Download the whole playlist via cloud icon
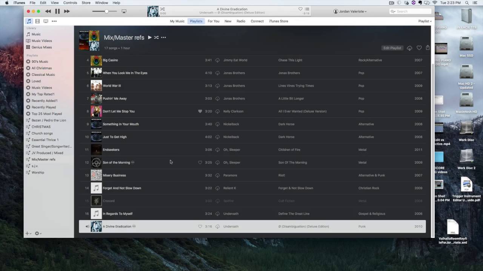The height and width of the screenshot is (271, 483). [409, 48]
